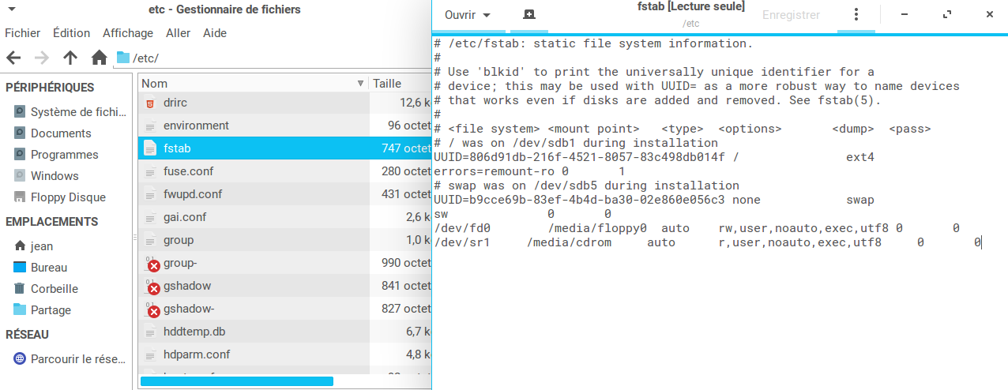Open the window menu arrow at top left
Image resolution: width=1008 pixels, height=390 pixels.
(x=11, y=10)
